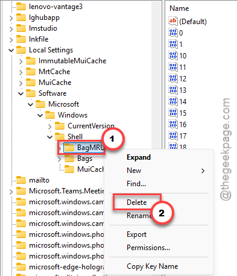
Task: Click the binary icon of value 15
Action: pyautogui.click(x=173, y=113)
